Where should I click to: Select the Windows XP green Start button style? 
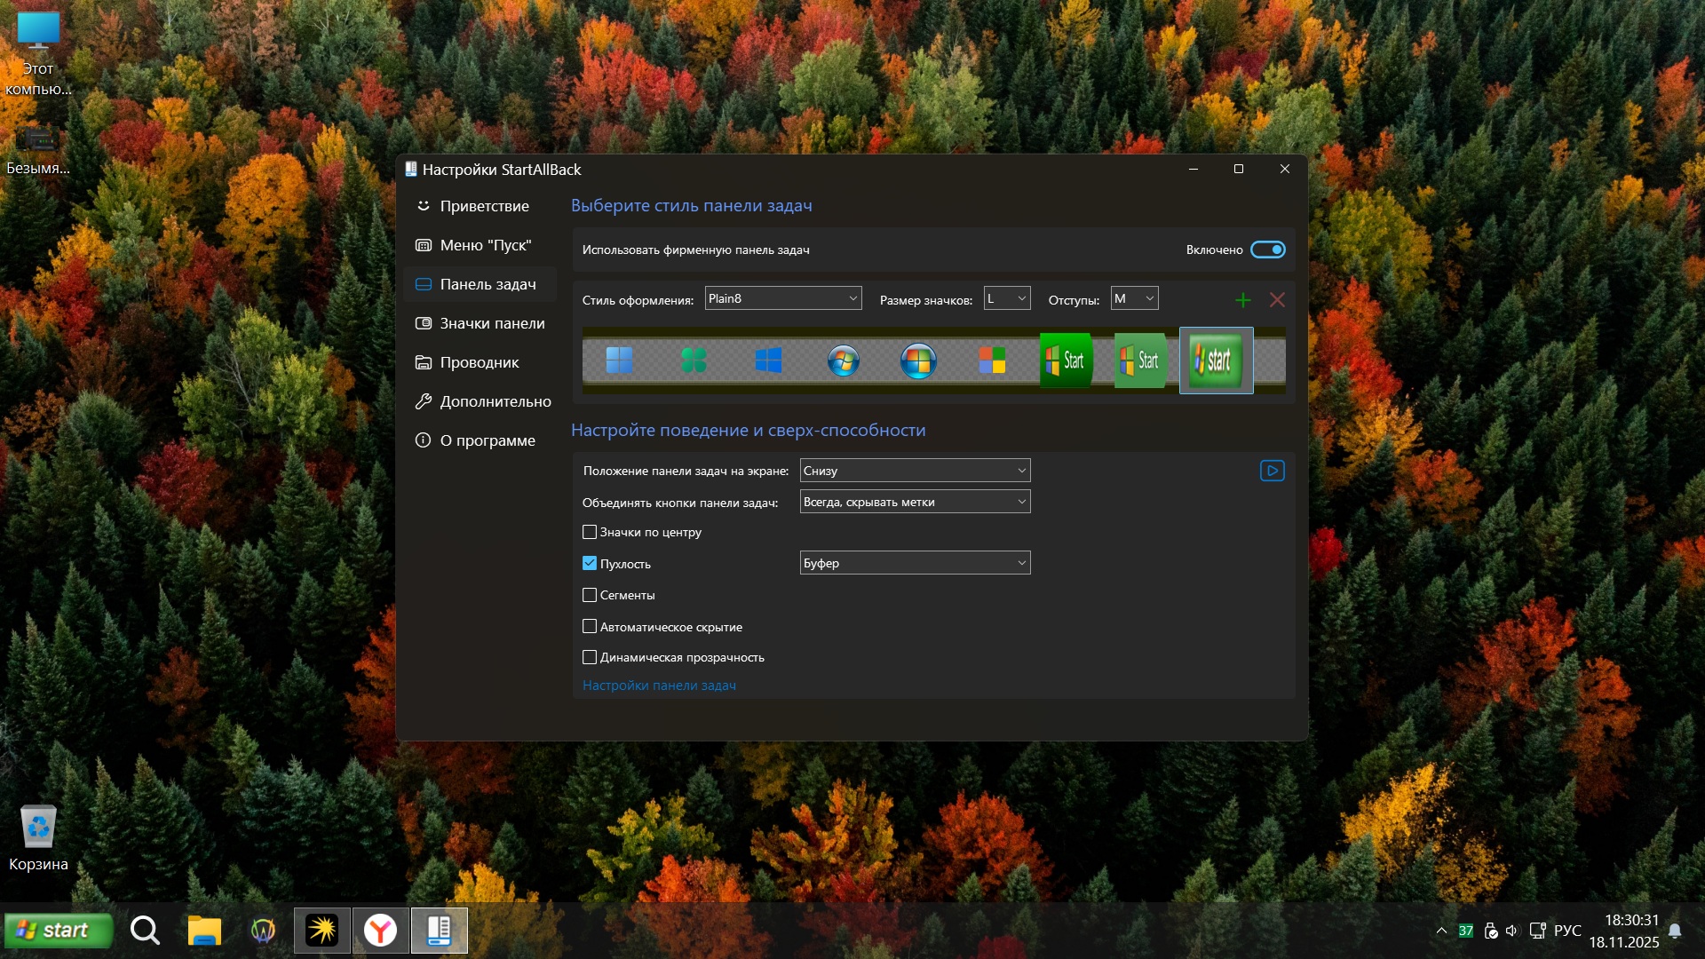[x=1066, y=361]
